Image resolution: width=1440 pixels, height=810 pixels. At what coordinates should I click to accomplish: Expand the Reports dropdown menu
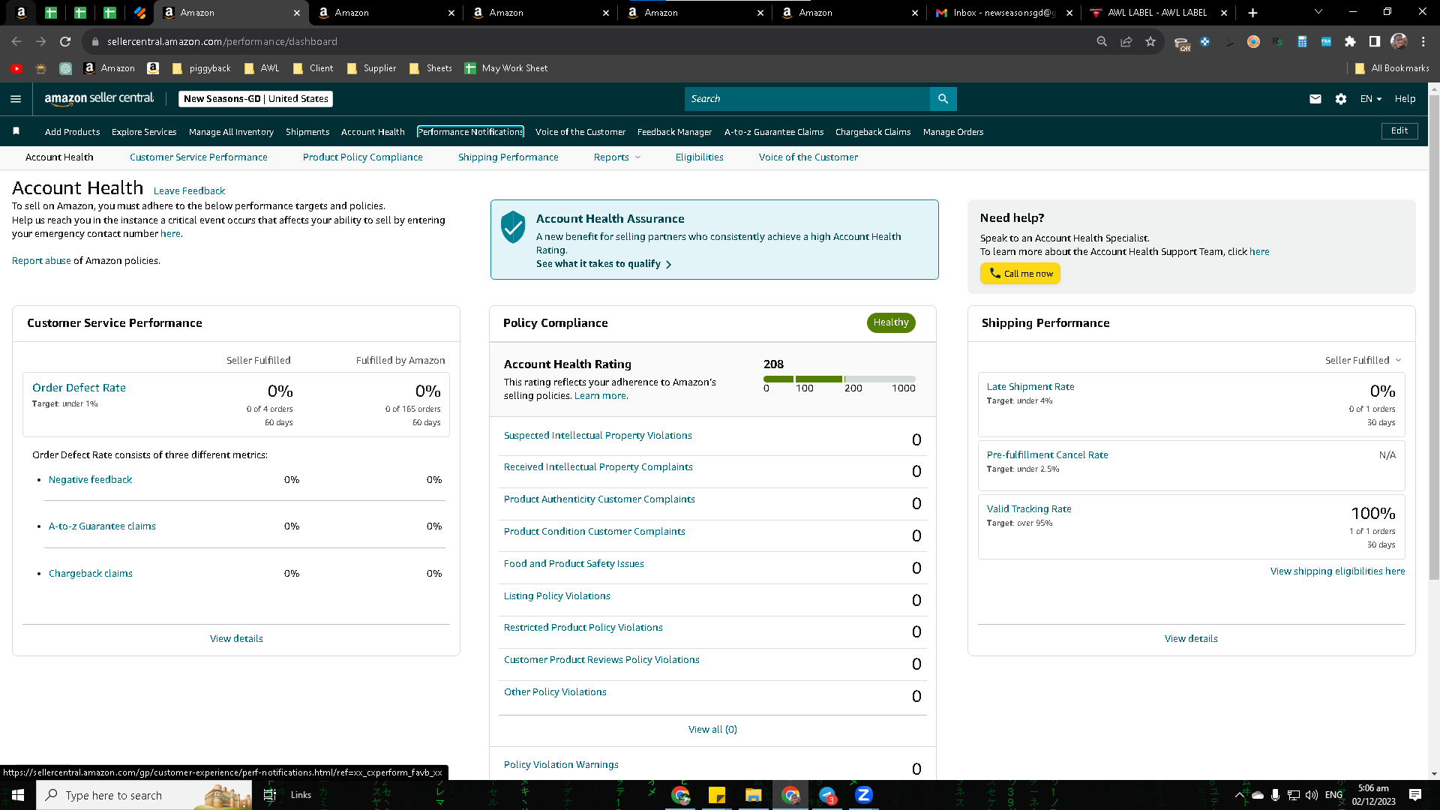(617, 157)
